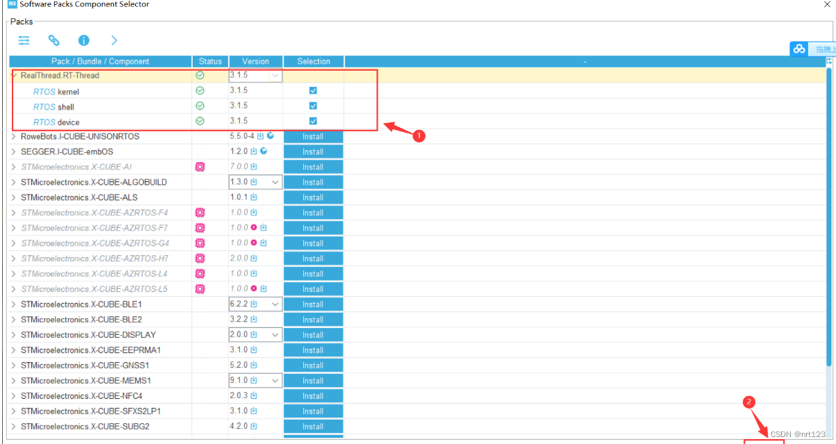Screen dimensions: 836x444
Task: Click download icon in X-CUBE-ALS version cell
Action: coord(254,197)
